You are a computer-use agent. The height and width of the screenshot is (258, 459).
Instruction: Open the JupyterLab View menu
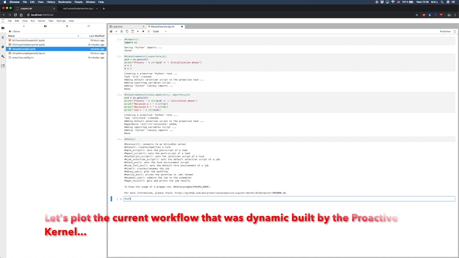coord(25,21)
